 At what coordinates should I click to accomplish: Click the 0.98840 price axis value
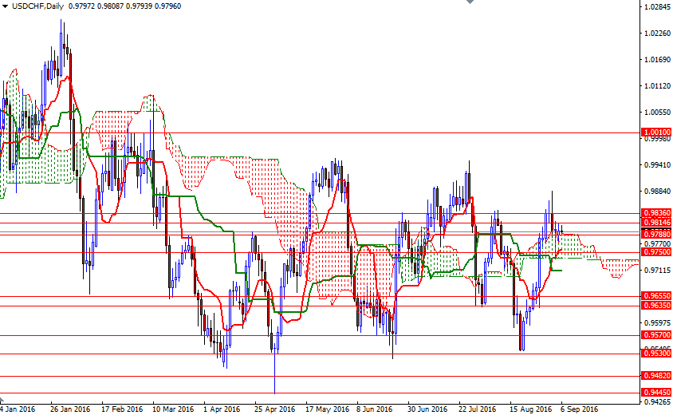658,192
